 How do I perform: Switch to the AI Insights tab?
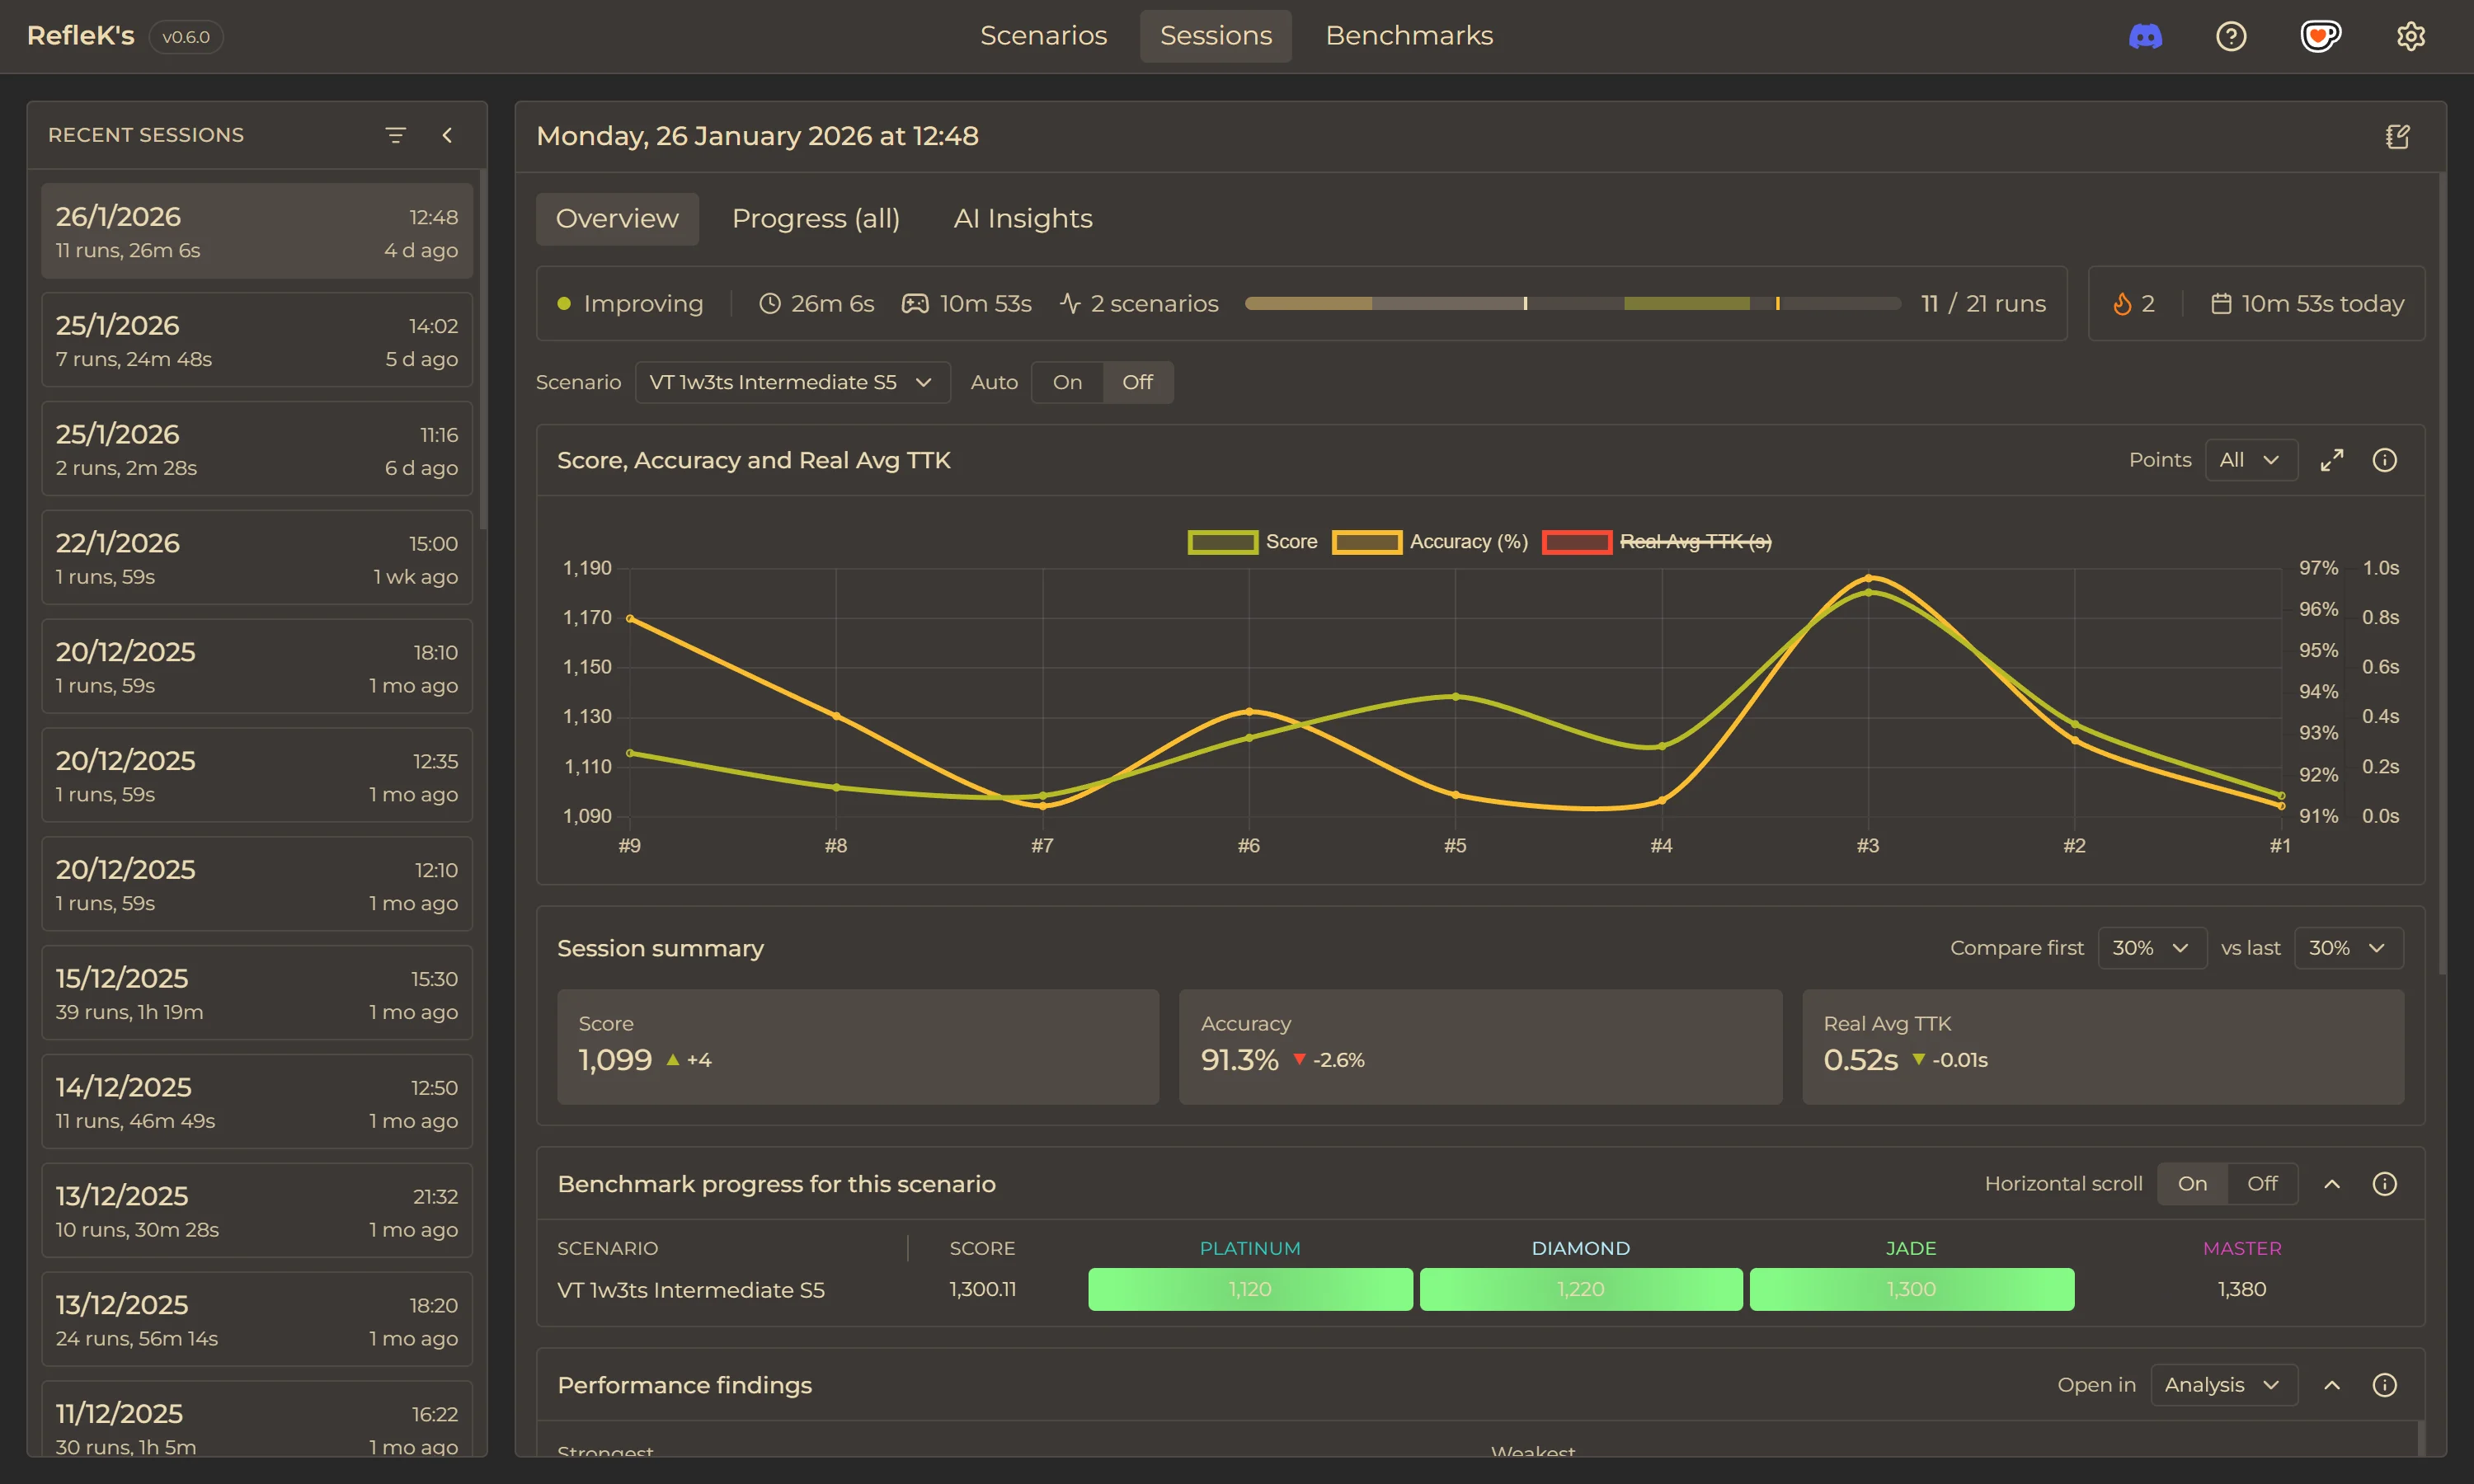(x=1022, y=218)
